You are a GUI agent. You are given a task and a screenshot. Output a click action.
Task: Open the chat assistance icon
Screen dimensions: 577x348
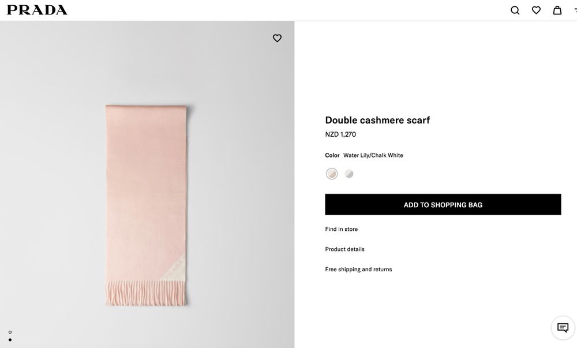pyautogui.click(x=562, y=327)
